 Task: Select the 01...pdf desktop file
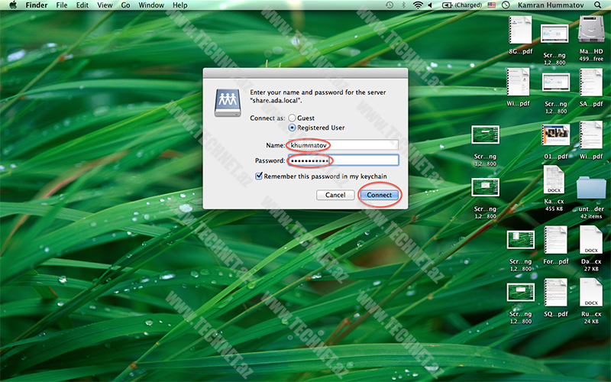[556, 135]
